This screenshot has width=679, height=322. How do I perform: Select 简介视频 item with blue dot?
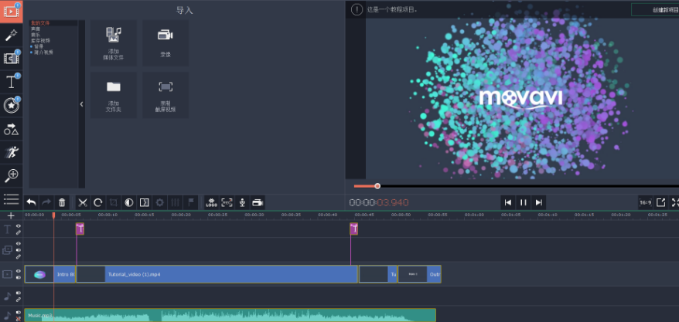pos(43,52)
